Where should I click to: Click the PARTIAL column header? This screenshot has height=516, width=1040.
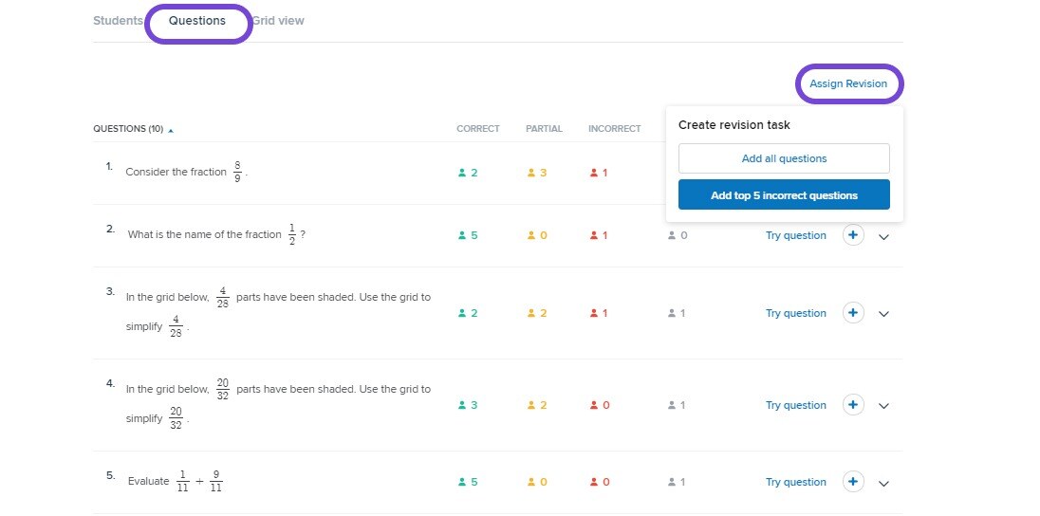[544, 129]
